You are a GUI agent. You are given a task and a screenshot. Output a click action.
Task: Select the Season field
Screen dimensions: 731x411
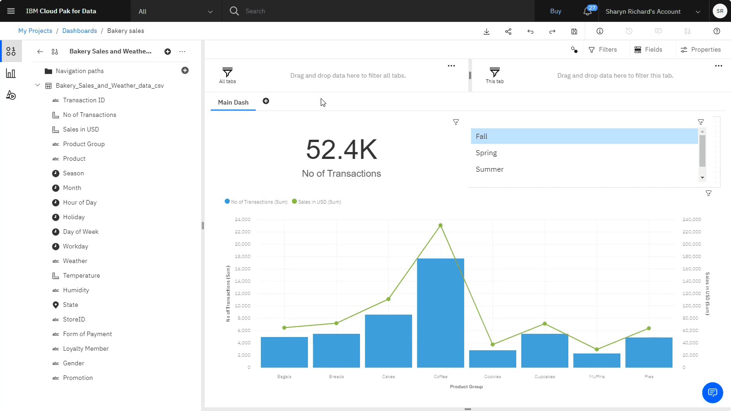click(73, 173)
